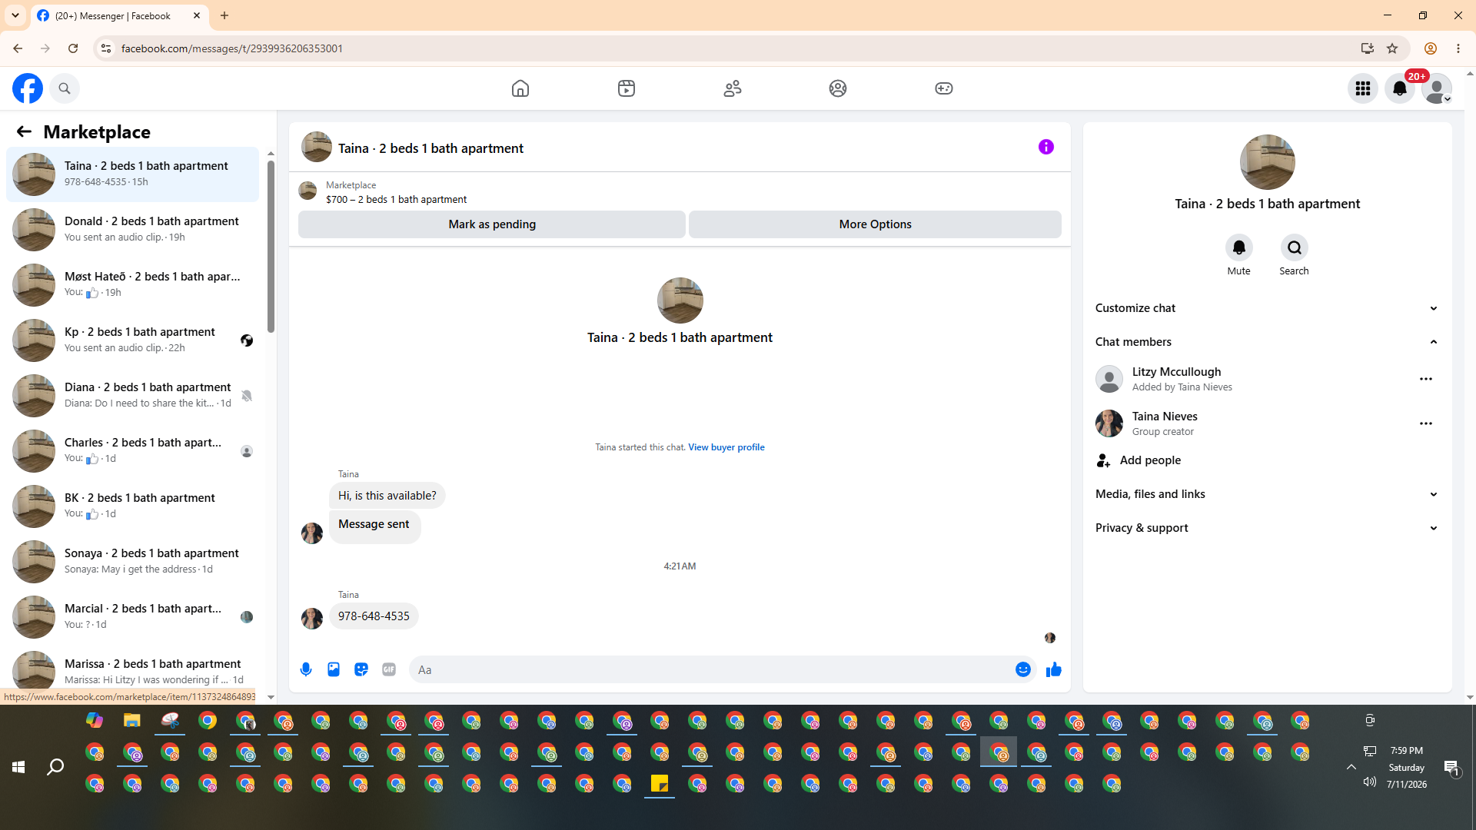Click the address bar URL
Viewport: 1476px width, 830px height.
pyautogui.click(x=232, y=48)
